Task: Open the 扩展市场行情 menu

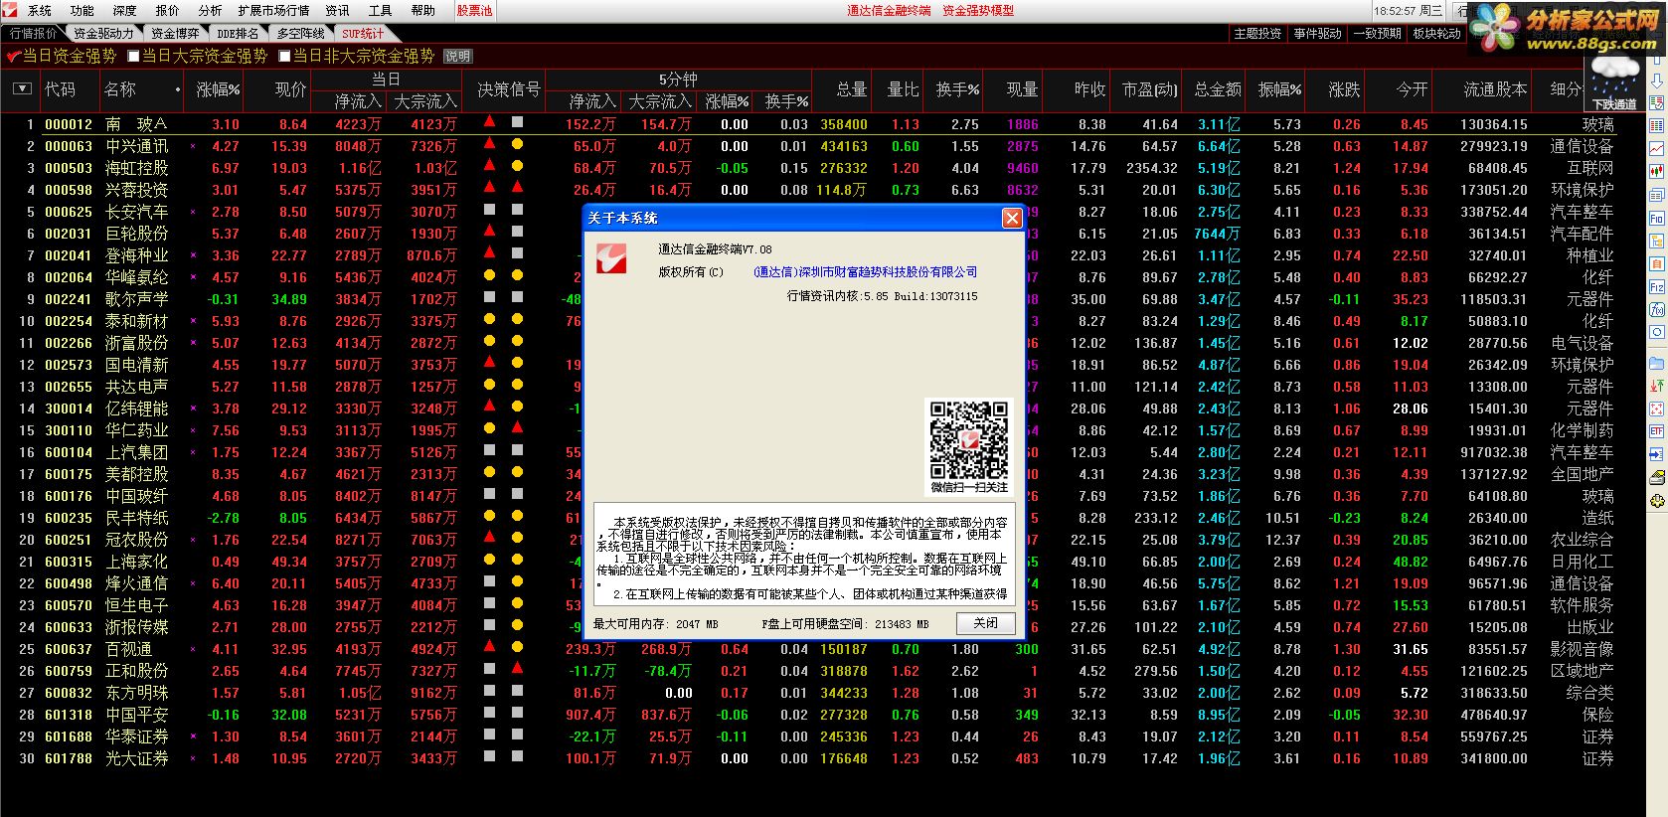Action: 273,11
